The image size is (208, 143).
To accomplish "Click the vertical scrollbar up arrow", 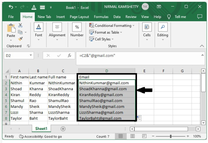I will (x=203, y=71).
